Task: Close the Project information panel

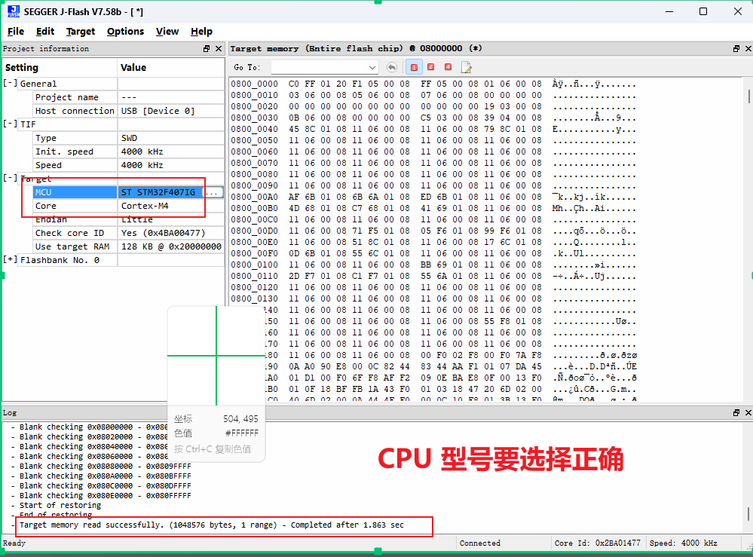Action: (219, 48)
